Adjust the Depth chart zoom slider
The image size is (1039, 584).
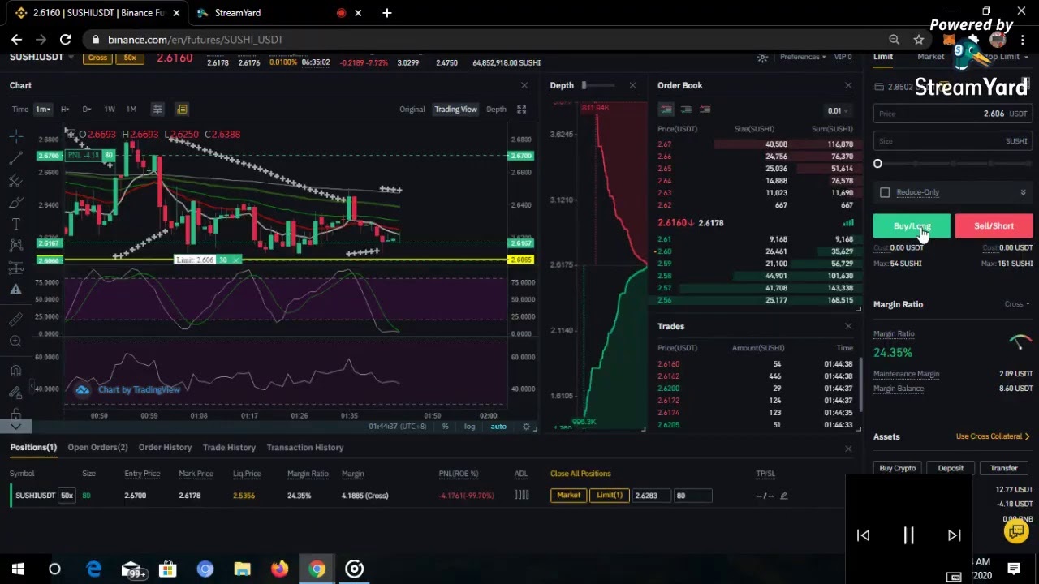click(598, 85)
